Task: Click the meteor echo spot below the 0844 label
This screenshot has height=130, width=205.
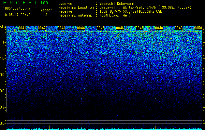Action: (x=81, y=100)
